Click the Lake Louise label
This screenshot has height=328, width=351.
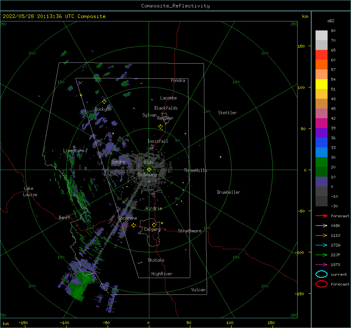pos(30,191)
